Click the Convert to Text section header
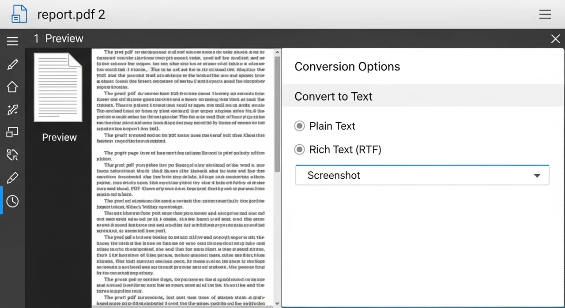 pyautogui.click(x=333, y=97)
